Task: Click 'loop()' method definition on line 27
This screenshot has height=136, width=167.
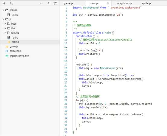Action: coord(80,100)
